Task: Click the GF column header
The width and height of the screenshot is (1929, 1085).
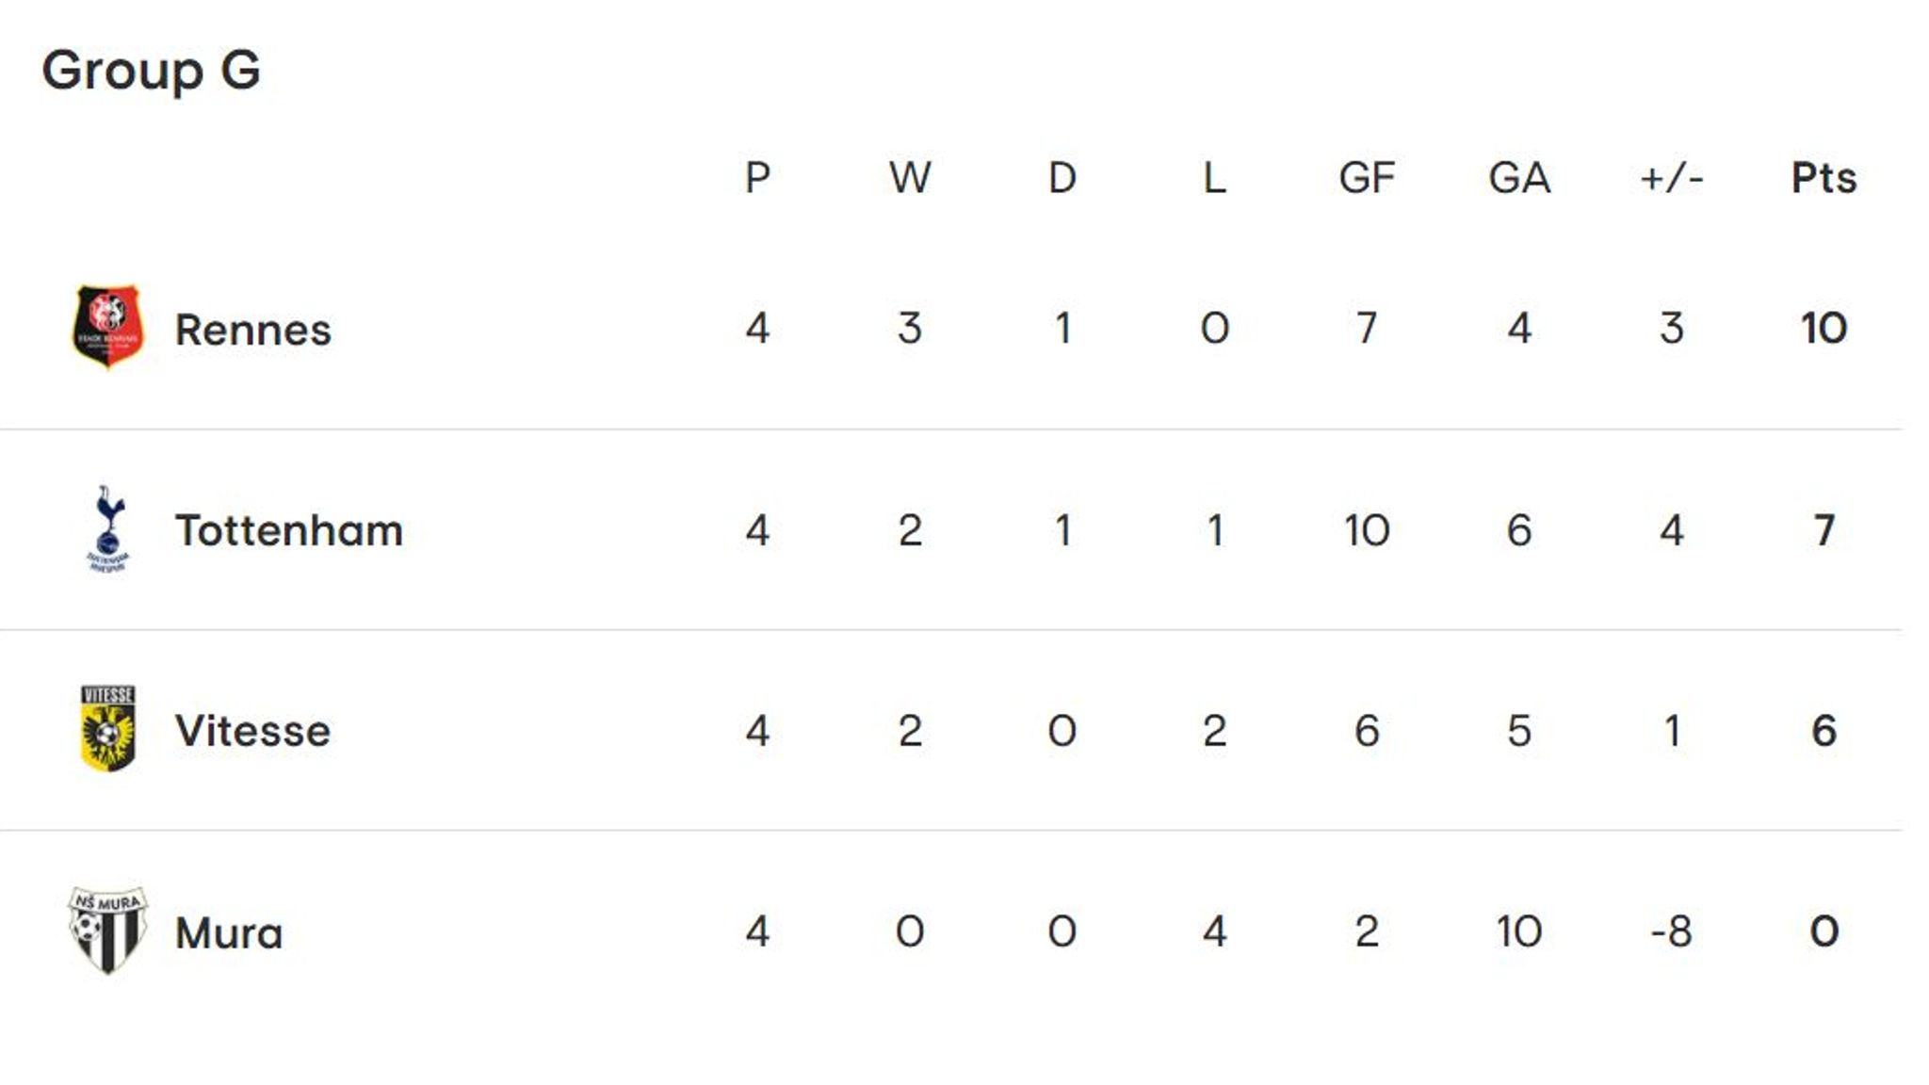Action: (1367, 178)
